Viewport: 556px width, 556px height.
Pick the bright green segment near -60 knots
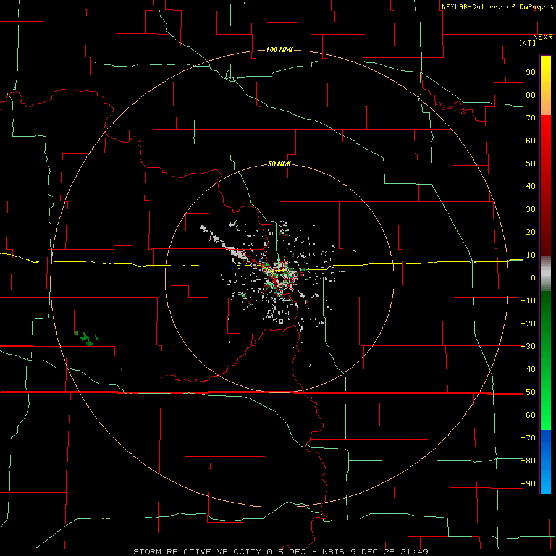coord(545,415)
